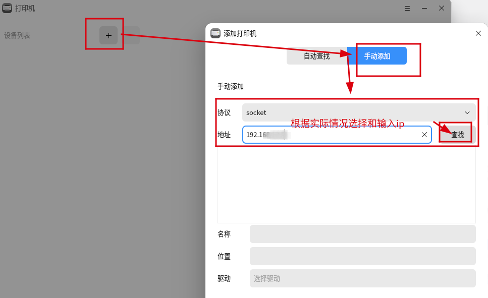
Task: Clear the address field with X icon
Action: [x=424, y=135]
